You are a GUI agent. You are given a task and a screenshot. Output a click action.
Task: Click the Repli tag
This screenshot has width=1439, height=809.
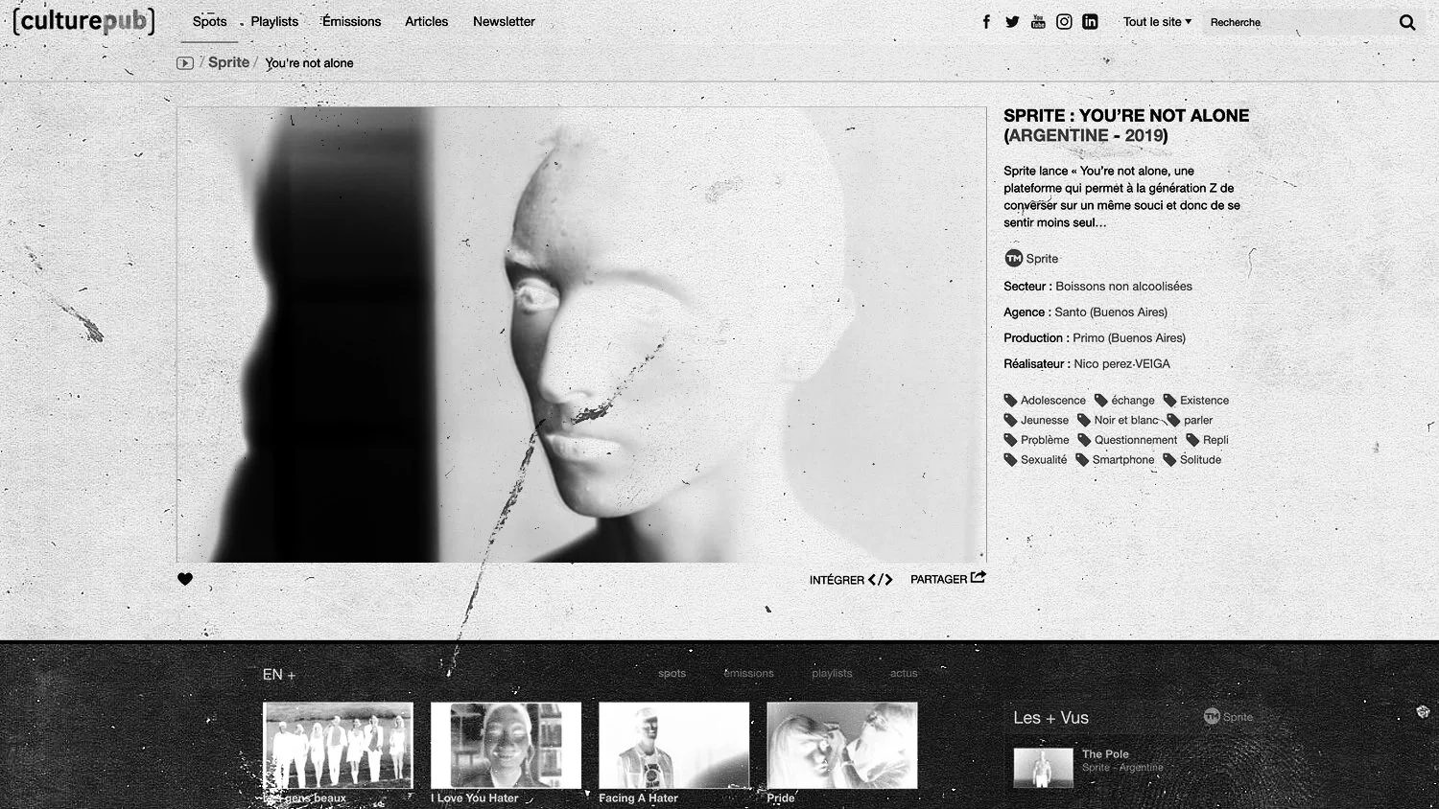click(1207, 440)
